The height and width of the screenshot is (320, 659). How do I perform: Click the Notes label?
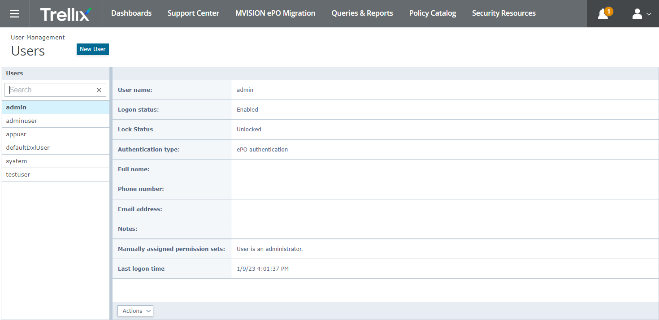click(x=128, y=229)
